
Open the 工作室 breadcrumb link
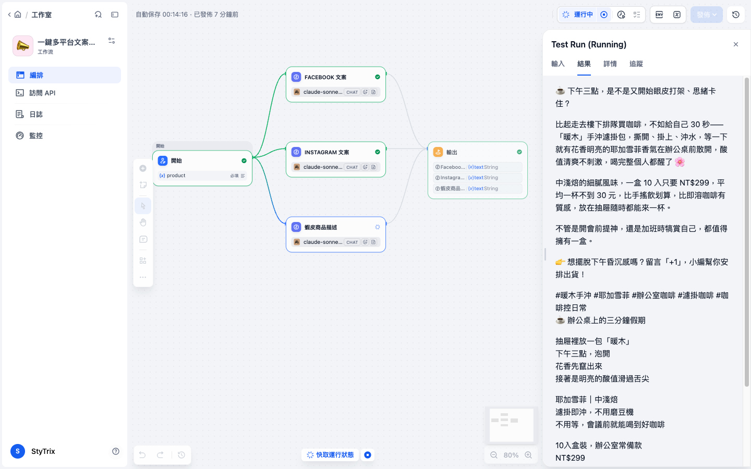coord(41,15)
